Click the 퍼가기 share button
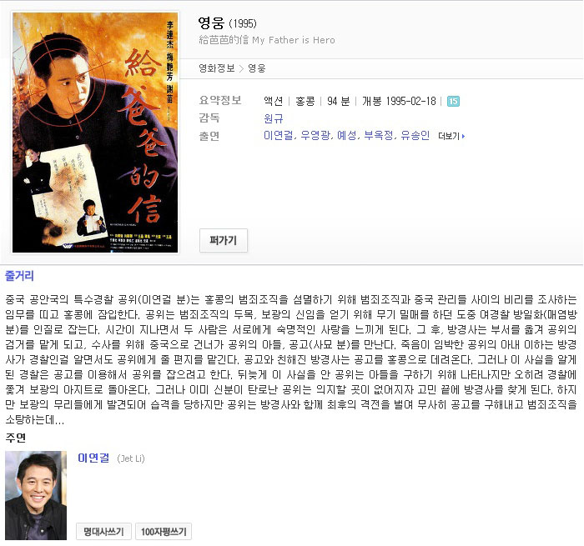This screenshot has height=546, width=584. [x=223, y=240]
